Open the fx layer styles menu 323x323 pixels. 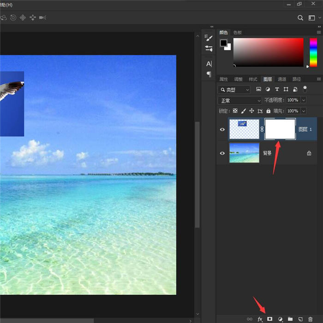260,319
